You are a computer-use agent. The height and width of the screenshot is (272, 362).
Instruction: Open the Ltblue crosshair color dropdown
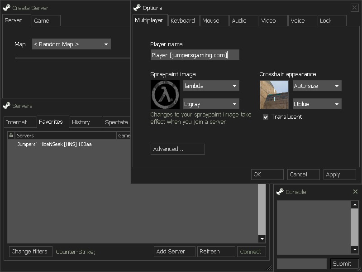317,104
